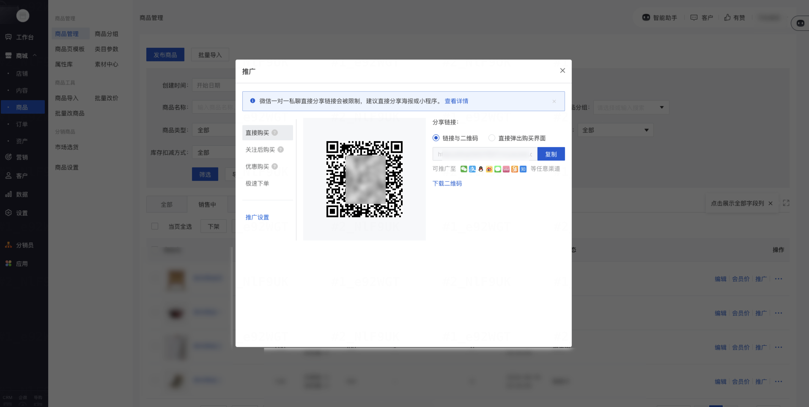
Task: Open 批量改价 in the secondary menu
Action: [107, 98]
